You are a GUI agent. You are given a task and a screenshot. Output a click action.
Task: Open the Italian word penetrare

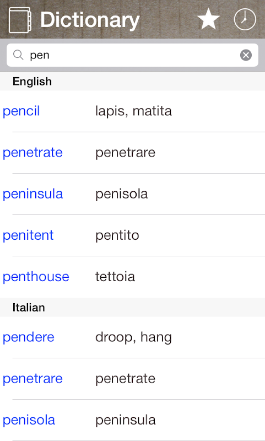click(x=33, y=379)
